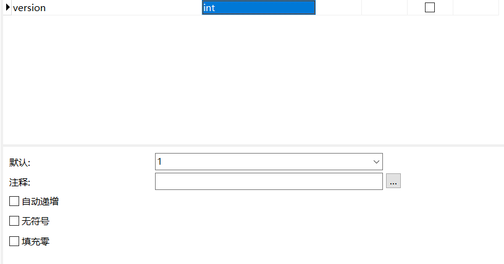The width and height of the screenshot is (504, 264).
Task: Open the comment editor via the ... button
Action: 393,181
